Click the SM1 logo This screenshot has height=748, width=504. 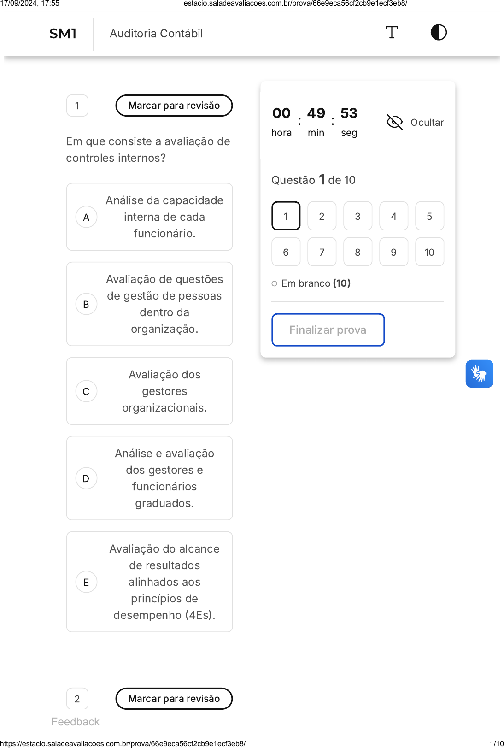tap(63, 34)
